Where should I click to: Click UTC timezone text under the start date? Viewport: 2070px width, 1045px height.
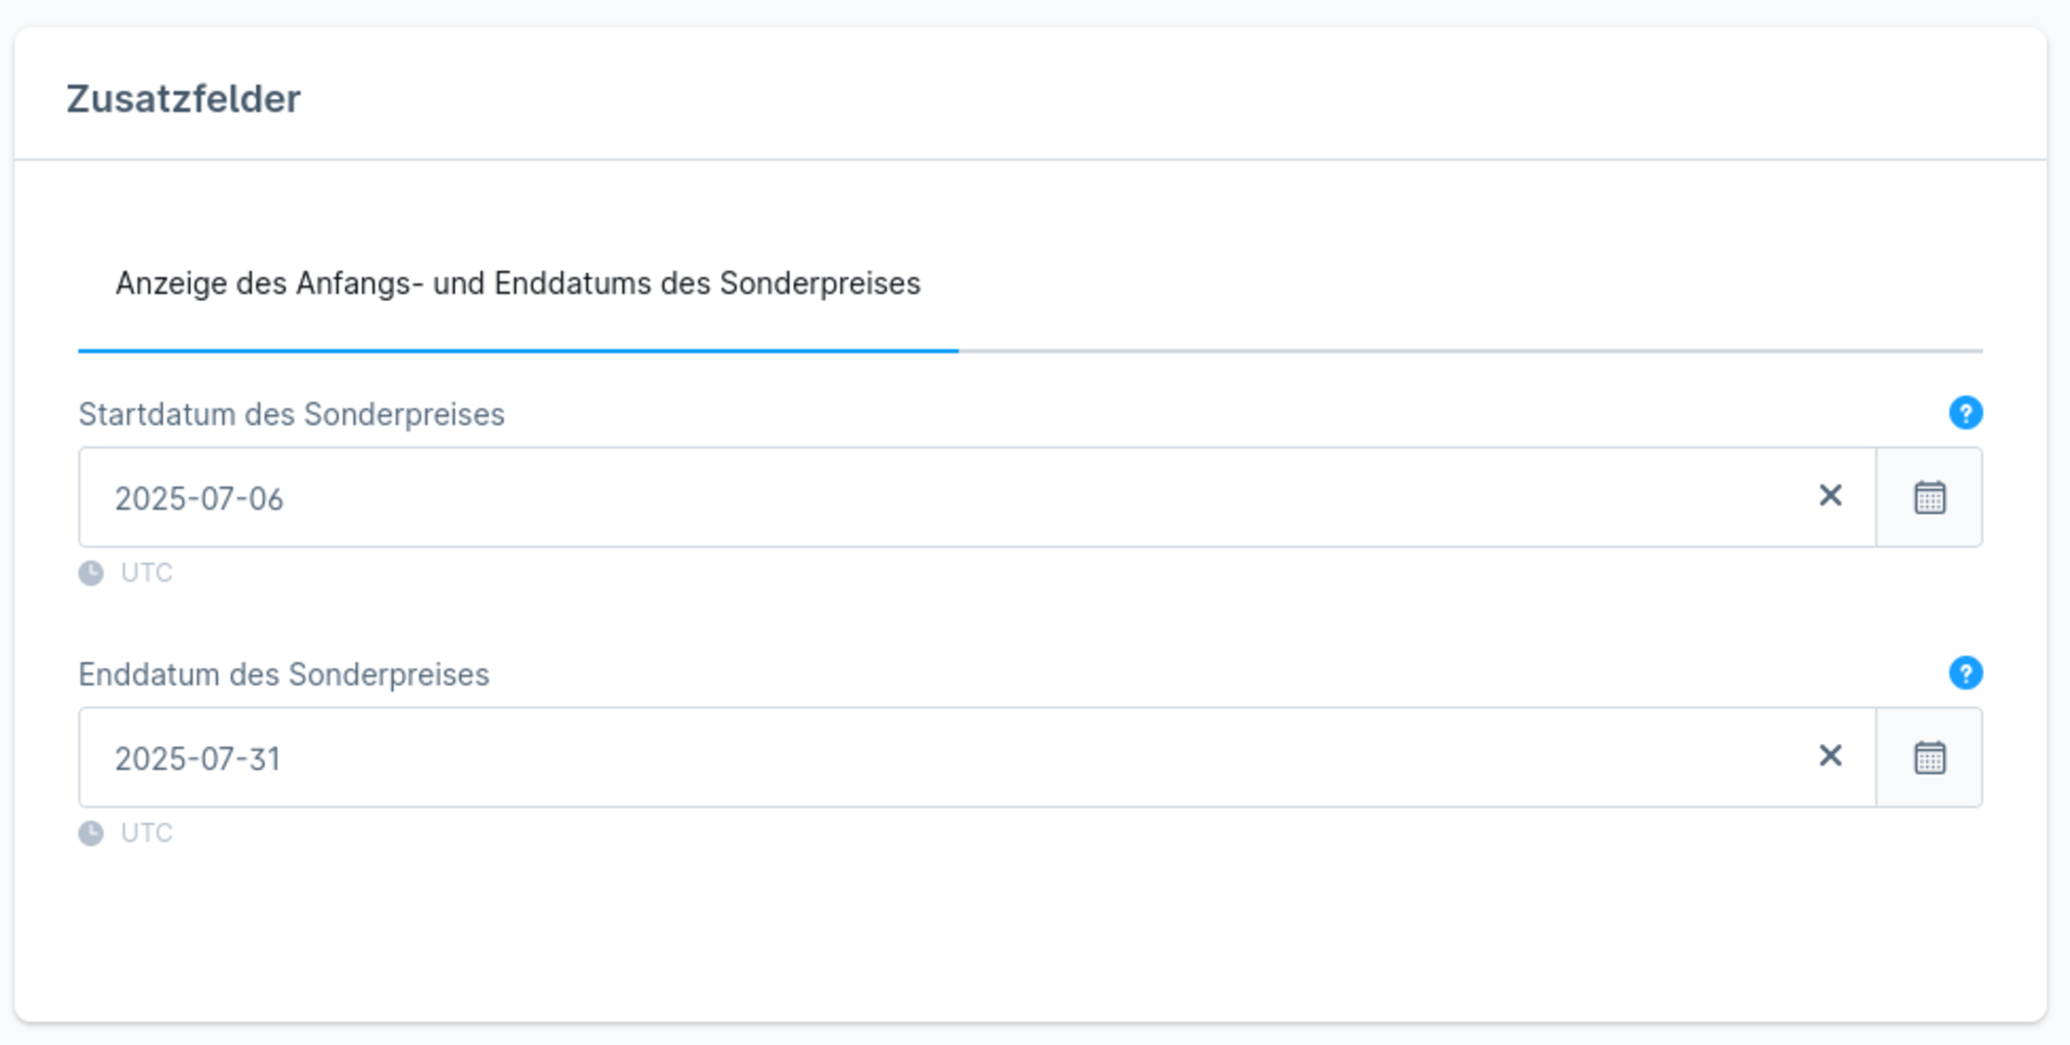(146, 573)
